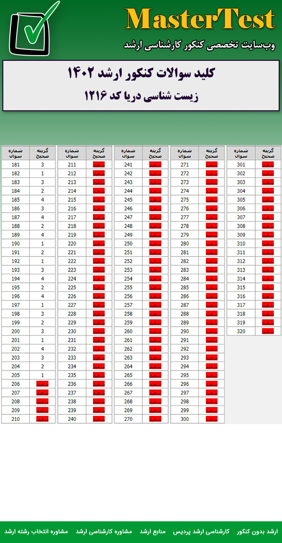The height and width of the screenshot is (543, 282).
Task: Click the red hidden answer for question 211
Action: pyautogui.click(x=99, y=165)
